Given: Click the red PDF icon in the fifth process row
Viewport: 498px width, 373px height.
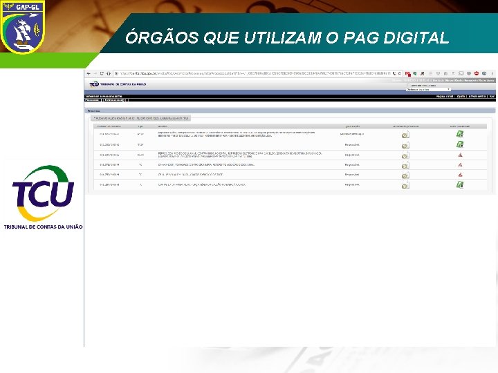Looking at the screenshot, I should (460, 175).
